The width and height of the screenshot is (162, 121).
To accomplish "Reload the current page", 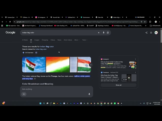I will point(10,22).
